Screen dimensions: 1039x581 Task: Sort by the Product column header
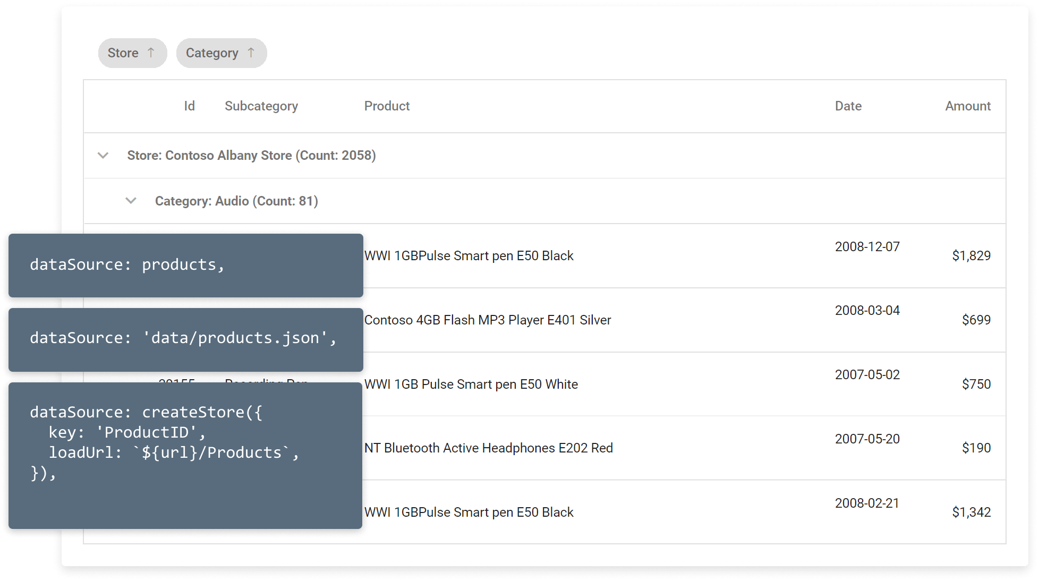[387, 106]
